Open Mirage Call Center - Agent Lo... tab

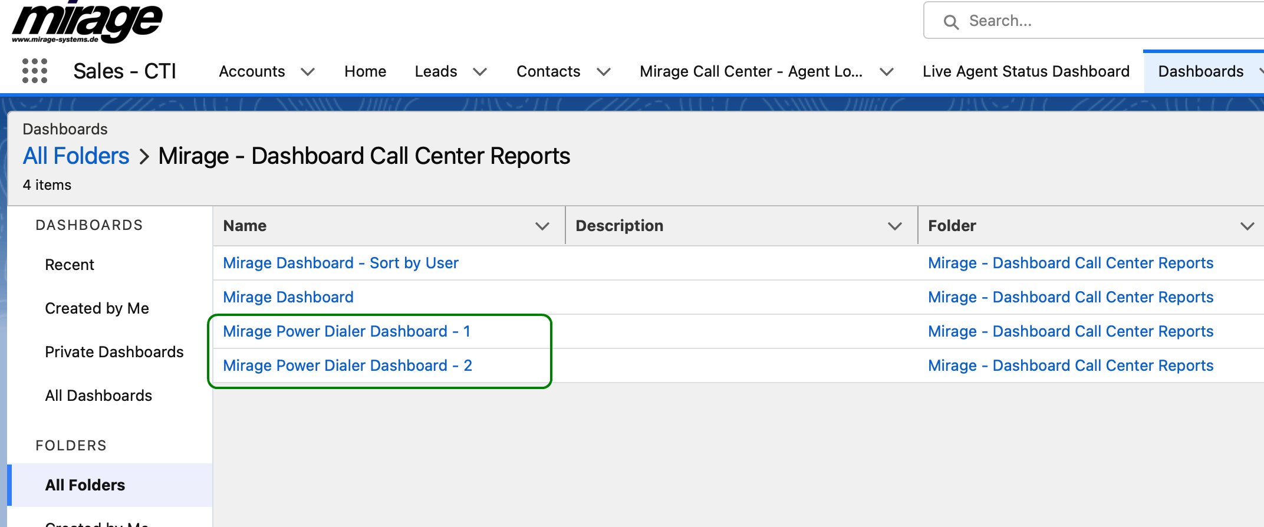(x=751, y=71)
